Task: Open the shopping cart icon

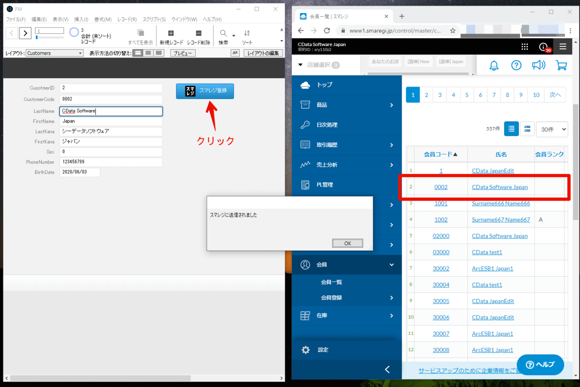Action: coord(561,65)
